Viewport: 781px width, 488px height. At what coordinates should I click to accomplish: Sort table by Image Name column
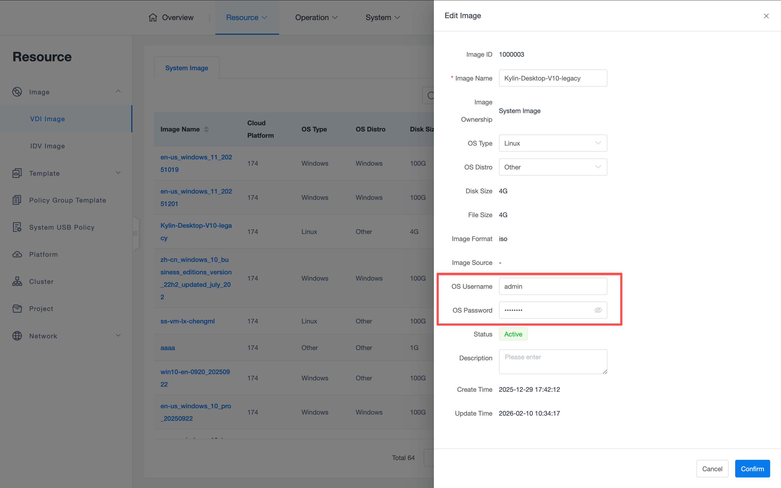pos(206,129)
